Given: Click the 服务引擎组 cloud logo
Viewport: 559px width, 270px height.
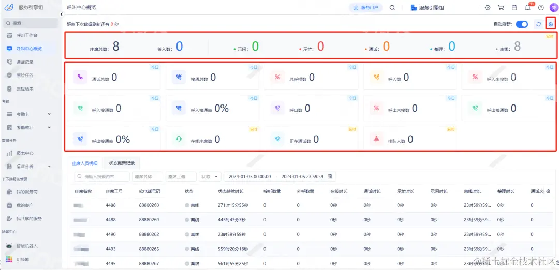Looking at the screenshot, I should [x=9, y=7].
